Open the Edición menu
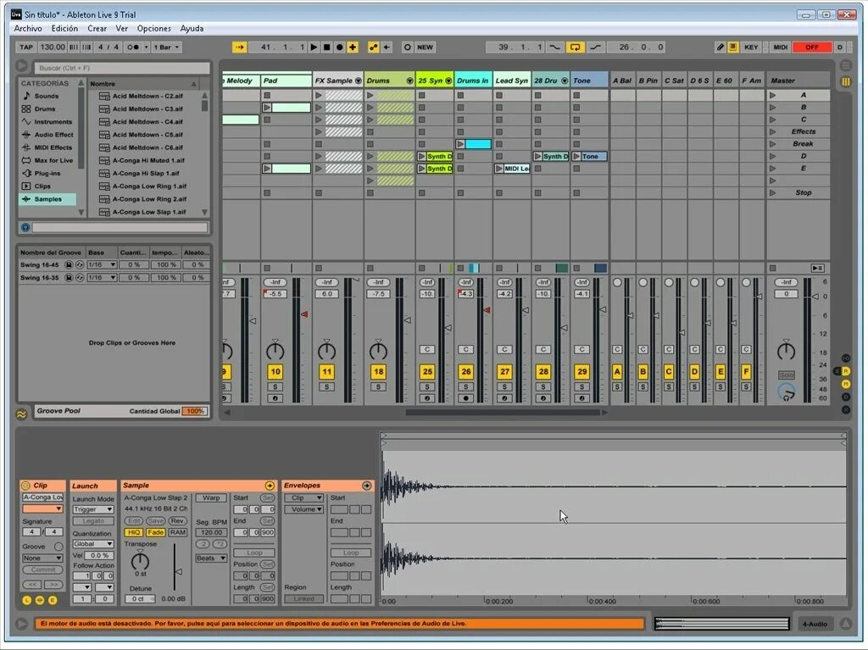Viewport: 868px width, 650px height. (x=64, y=28)
